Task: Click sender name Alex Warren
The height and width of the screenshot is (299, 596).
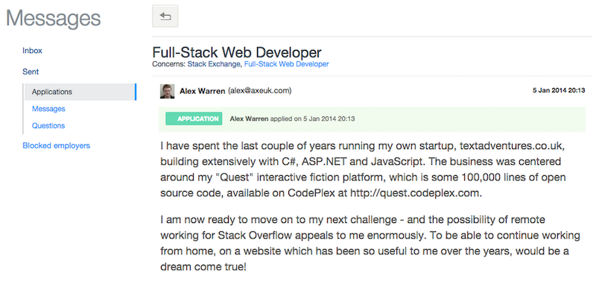Action: pos(202,91)
